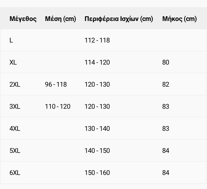Click the 130 - 140 hip value
The height and width of the screenshot is (189, 207).
[x=97, y=129]
